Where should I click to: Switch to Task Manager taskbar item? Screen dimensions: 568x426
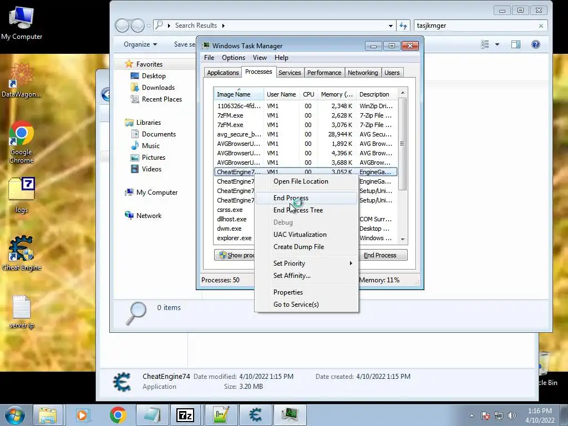[x=290, y=415]
